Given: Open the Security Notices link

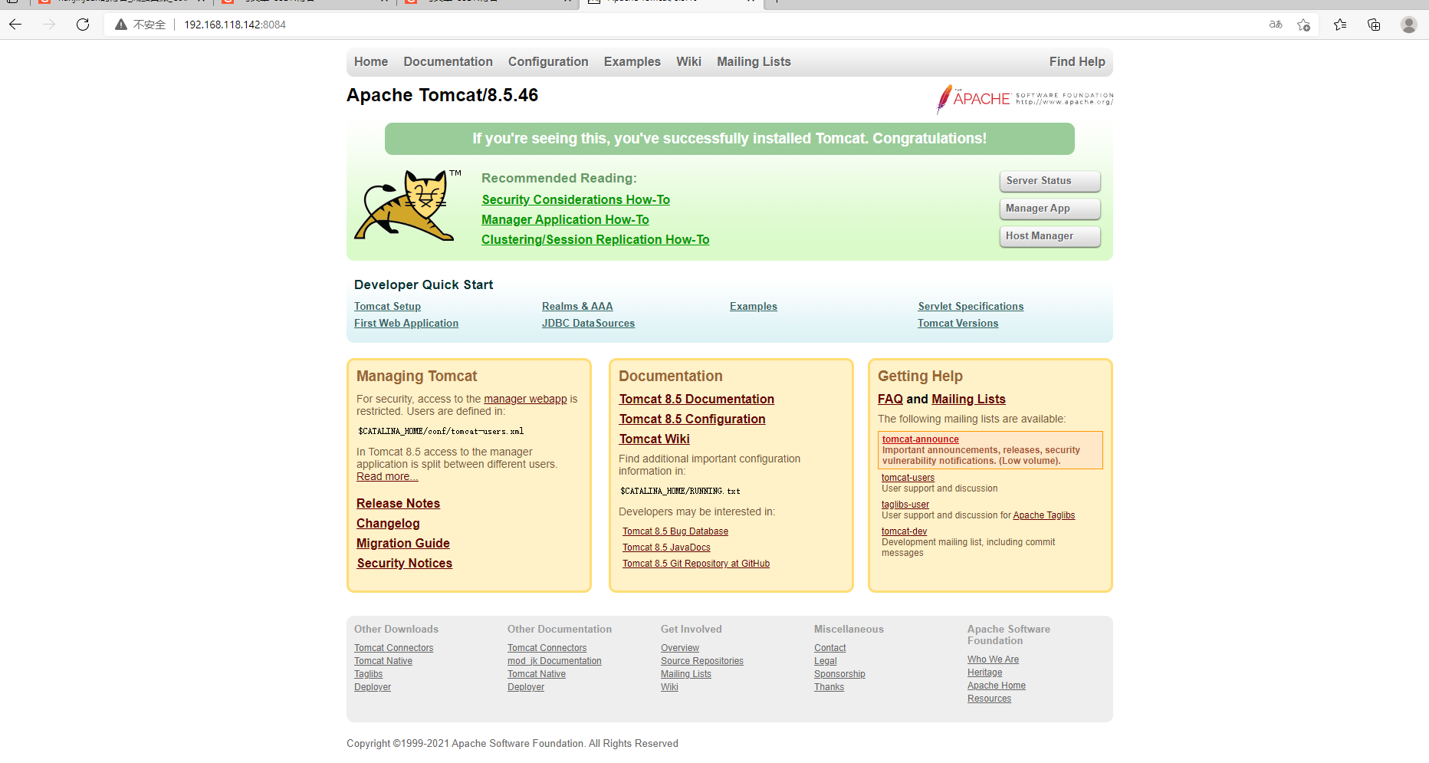Looking at the screenshot, I should click(x=405, y=564).
